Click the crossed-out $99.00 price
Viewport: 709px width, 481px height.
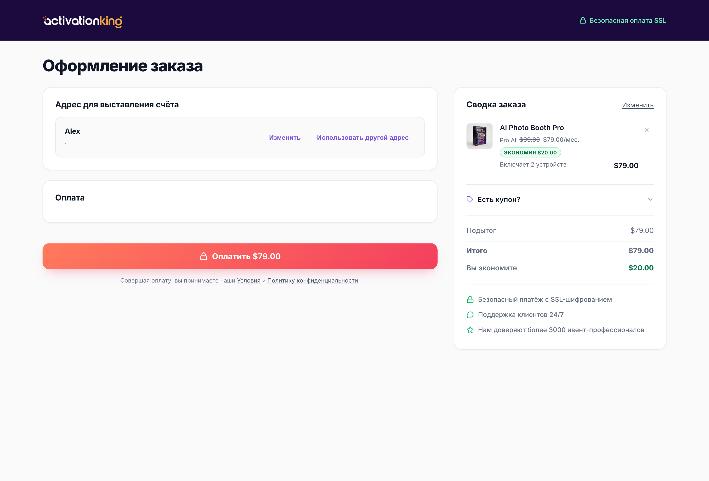[529, 140]
